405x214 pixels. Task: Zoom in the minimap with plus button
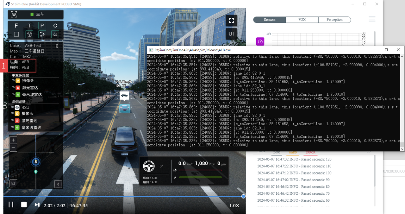click(13, 140)
